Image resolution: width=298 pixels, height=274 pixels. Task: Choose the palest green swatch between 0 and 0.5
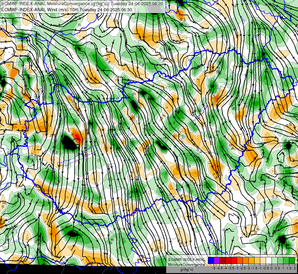point(275,261)
